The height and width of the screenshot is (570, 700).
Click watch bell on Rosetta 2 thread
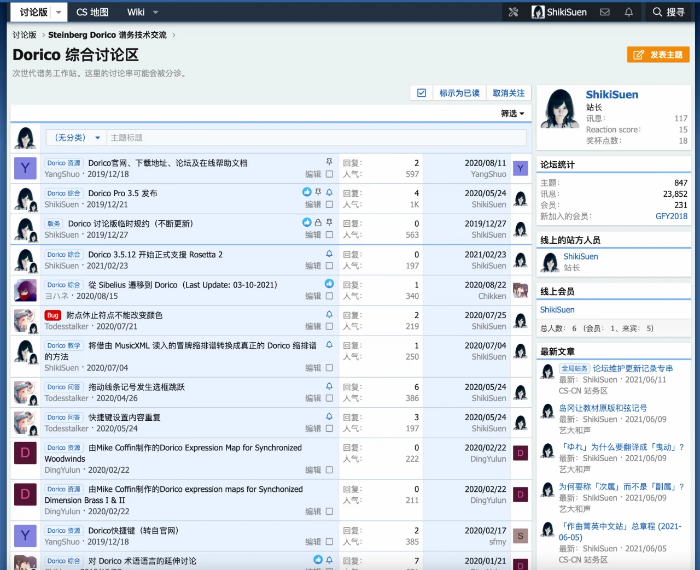[x=329, y=254]
